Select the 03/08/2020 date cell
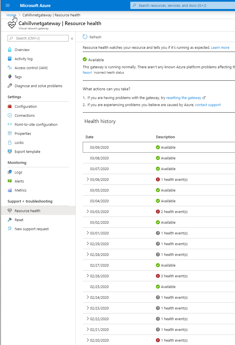Screen dimensions: 235x345 99,158
